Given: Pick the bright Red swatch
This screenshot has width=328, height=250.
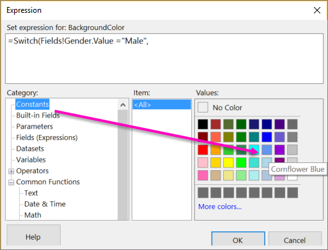Looking at the screenshot, I should coord(203,150).
